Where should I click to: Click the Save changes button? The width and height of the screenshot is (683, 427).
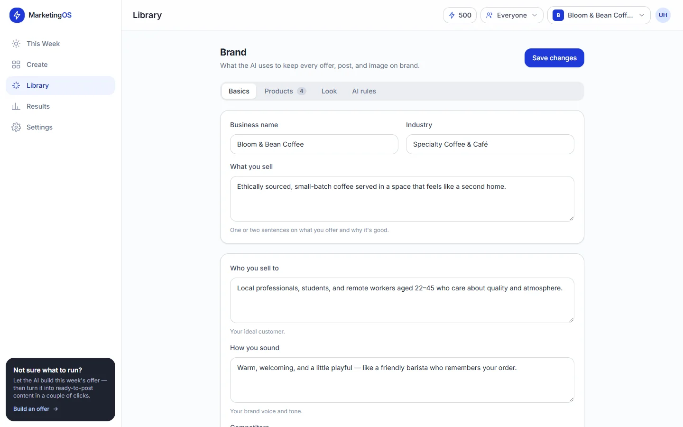[554, 58]
